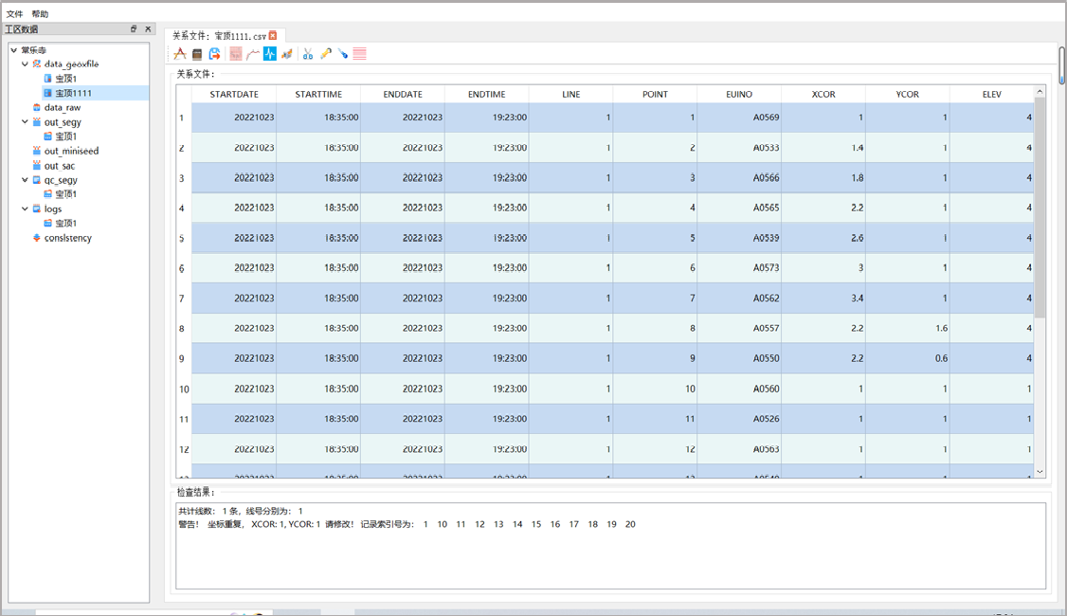Click the compass drafting tool icon
This screenshot has height=616, width=1067.
pos(180,54)
